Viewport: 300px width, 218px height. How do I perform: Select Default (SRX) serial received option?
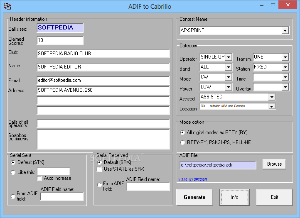click(99, 162)
